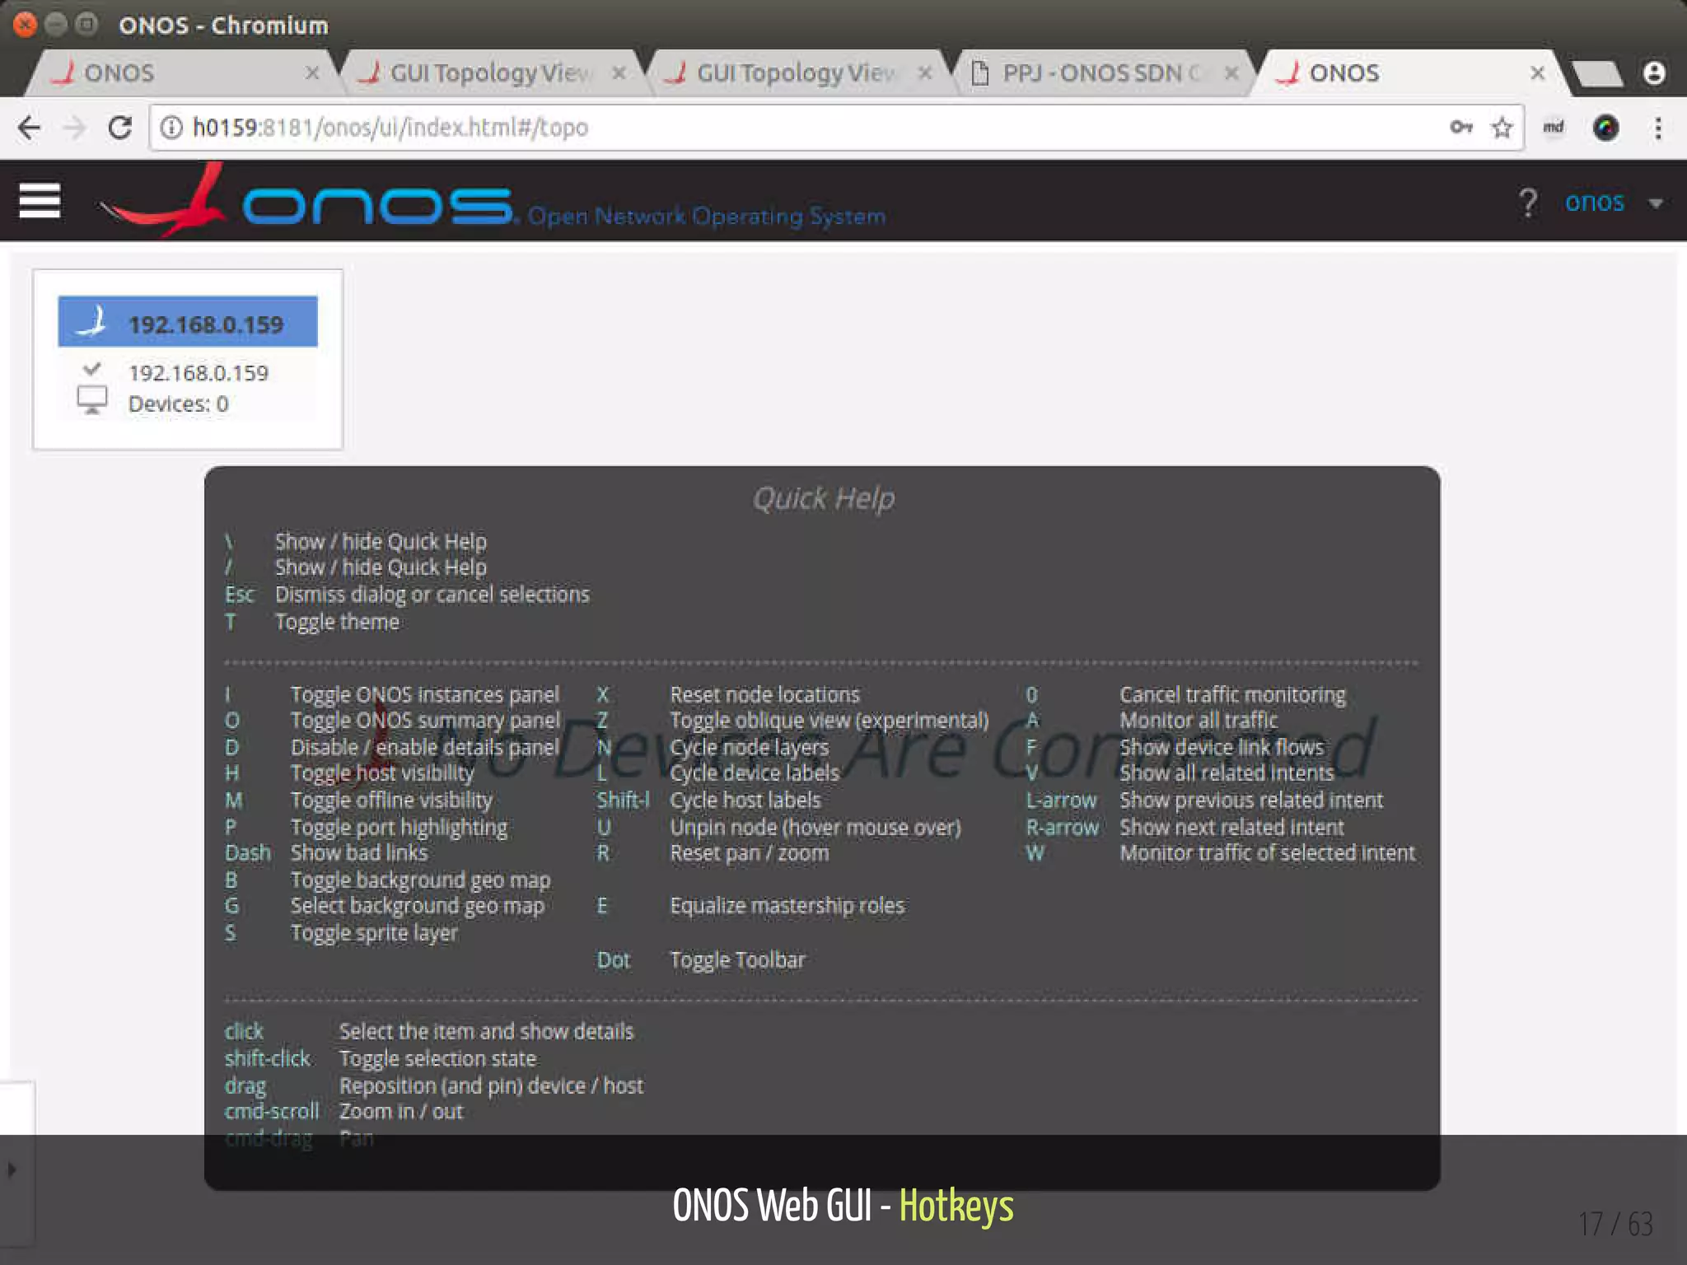1687x1265 pixels.
Task: Click the Hotkeys caption text
Action: (956, 1207)
